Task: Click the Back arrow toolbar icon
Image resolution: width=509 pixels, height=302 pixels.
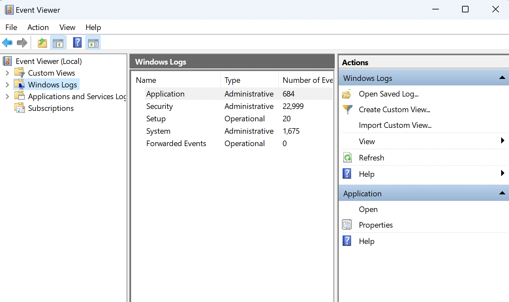Action: pos(7,43)
